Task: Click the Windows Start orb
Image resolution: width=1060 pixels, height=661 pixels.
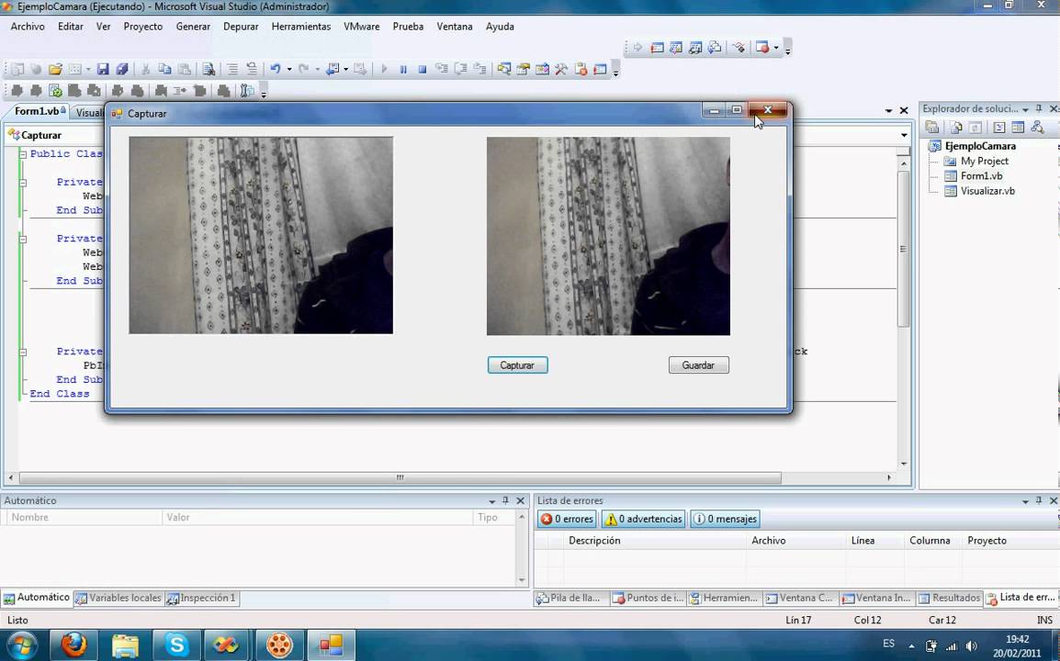Action: (x=22, y=645)
